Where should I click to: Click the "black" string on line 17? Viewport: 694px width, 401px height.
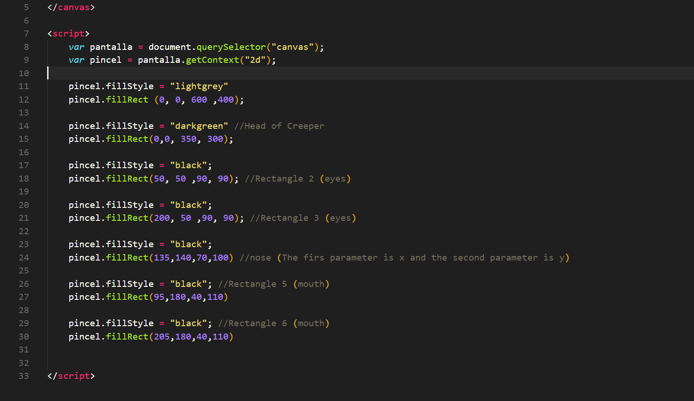coord(189,165)
